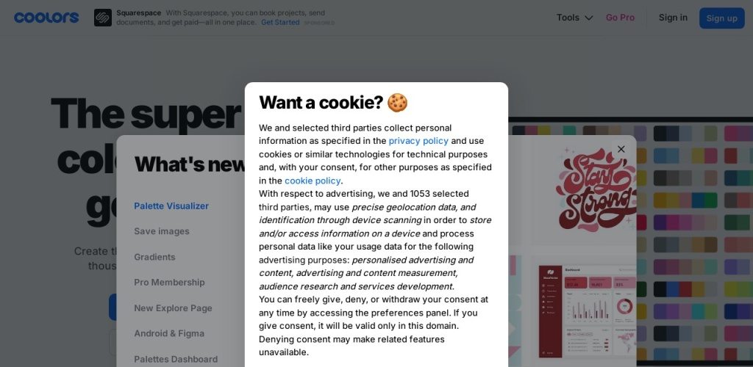Expand the Tools dropdown menu

click(x=574, y=18)
